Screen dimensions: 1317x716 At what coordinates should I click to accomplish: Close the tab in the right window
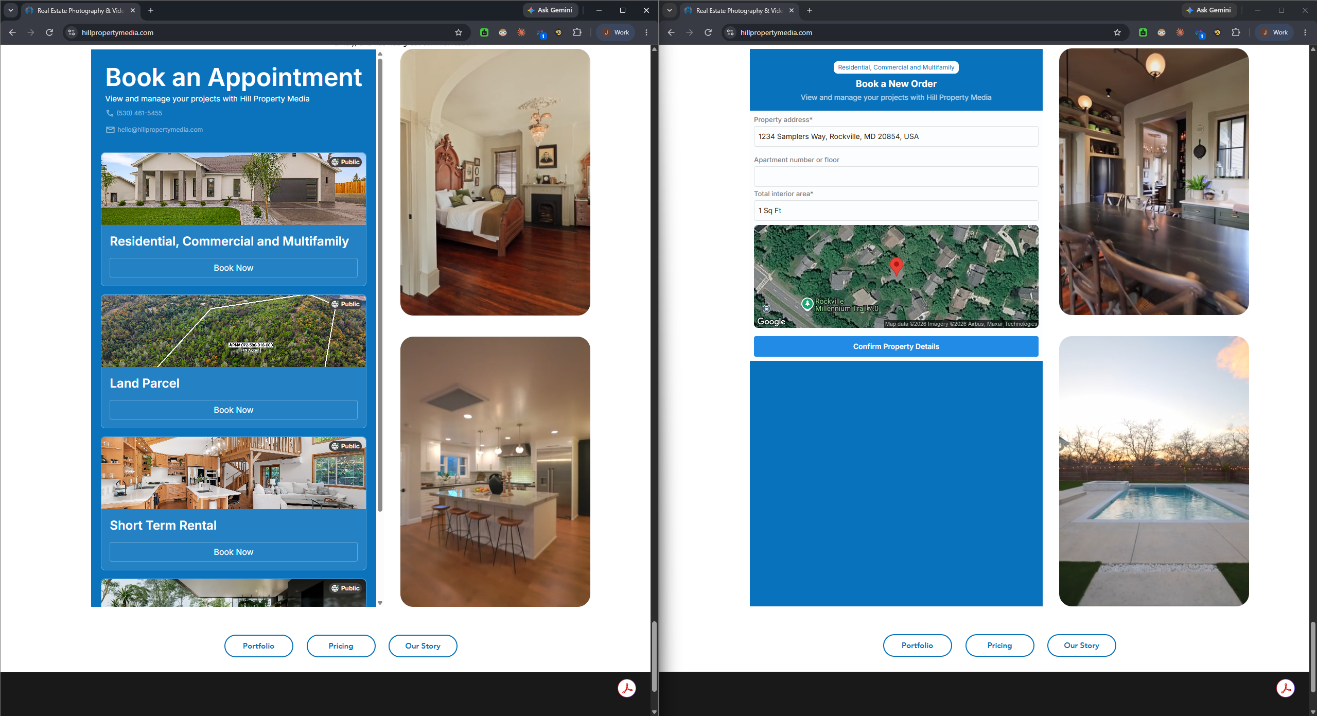tap(792, 10)
